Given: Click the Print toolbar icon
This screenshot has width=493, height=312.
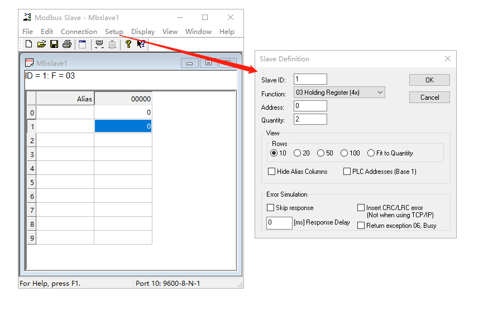Looking at the screenshot, I should (67, 44).
